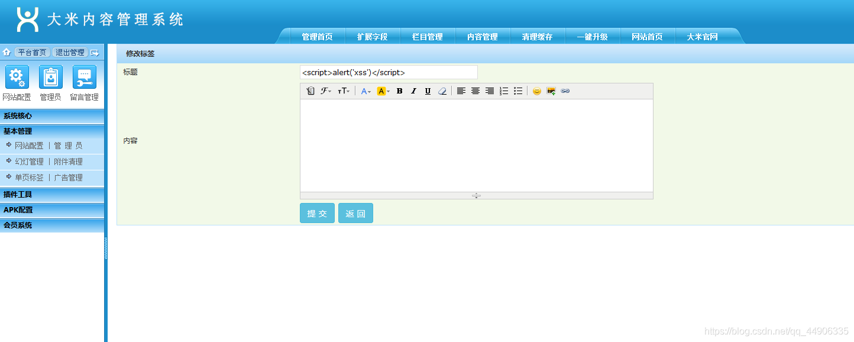854x342 pixels.
Task: Open the 网站首页 tab
Action: tap(647, 37)
